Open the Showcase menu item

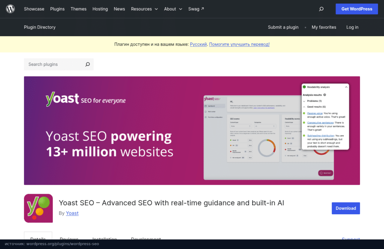pyautogui.click(x=34, y=9)
